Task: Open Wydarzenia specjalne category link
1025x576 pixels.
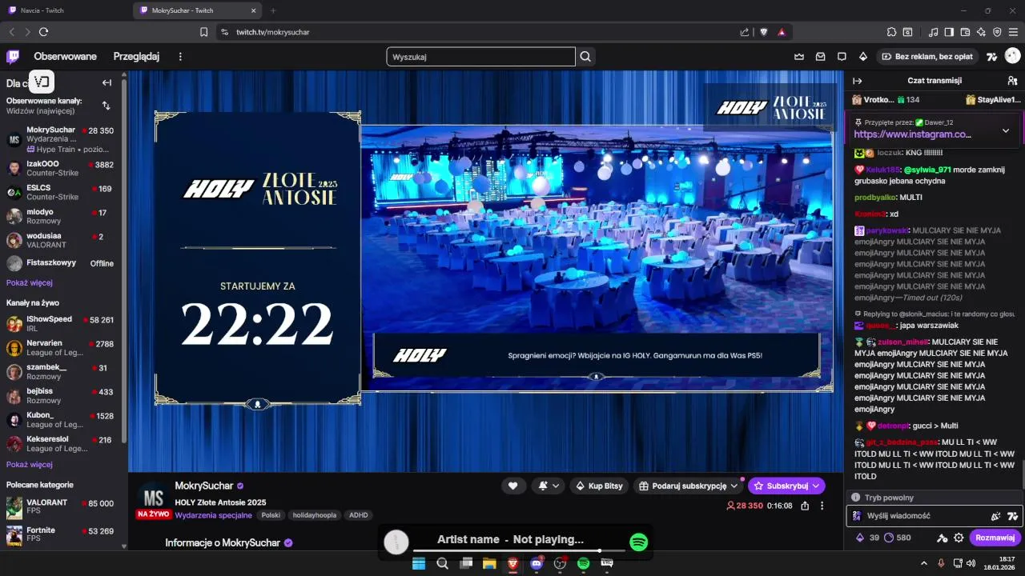Action: click(213, 515)
